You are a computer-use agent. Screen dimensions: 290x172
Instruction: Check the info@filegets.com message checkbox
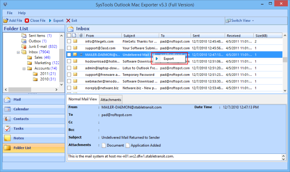(x=69, y=41)
